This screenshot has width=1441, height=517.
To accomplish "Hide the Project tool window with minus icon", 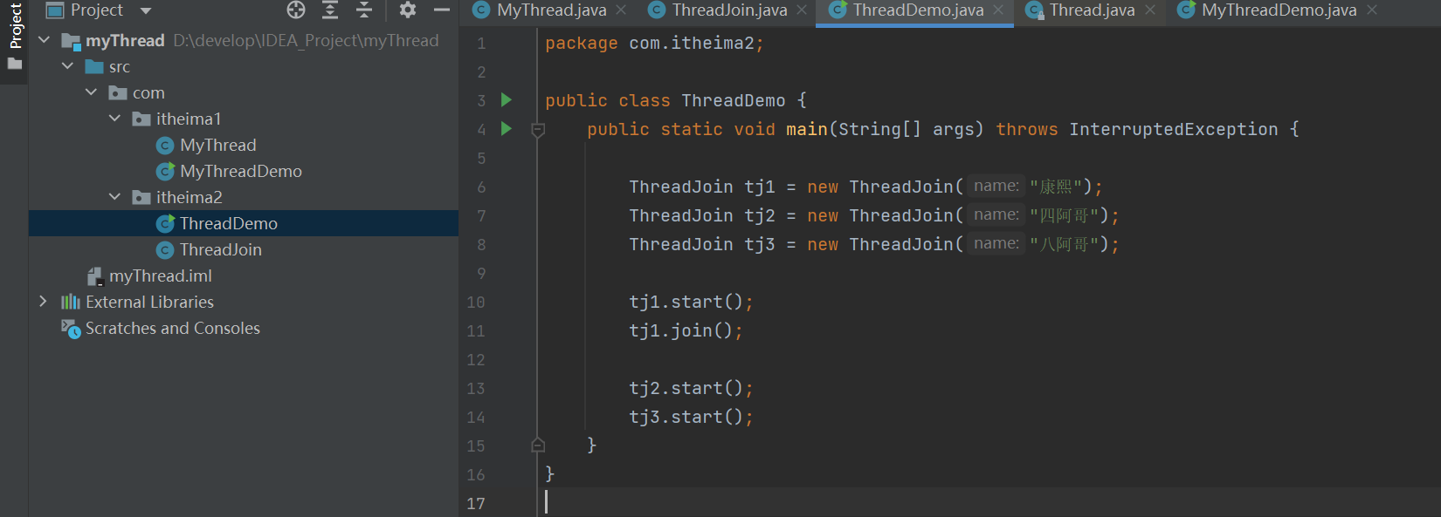I will [442, 10].
